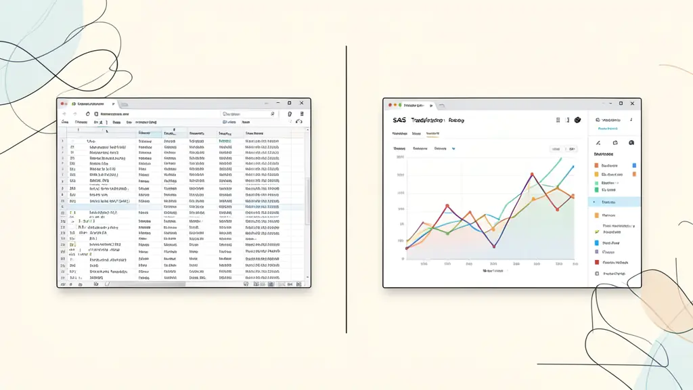Select first red-orange legend swatch in side panel
The height and width of the screenshot is (390, 693).
[x=596, y=165]
